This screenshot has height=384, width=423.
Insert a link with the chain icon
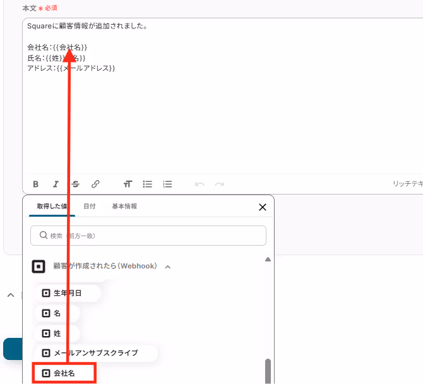95,184
